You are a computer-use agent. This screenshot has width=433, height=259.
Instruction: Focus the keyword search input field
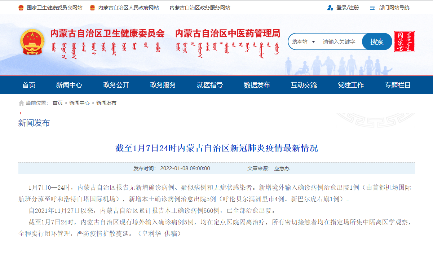pyautogui.click(x=340, y=41)
